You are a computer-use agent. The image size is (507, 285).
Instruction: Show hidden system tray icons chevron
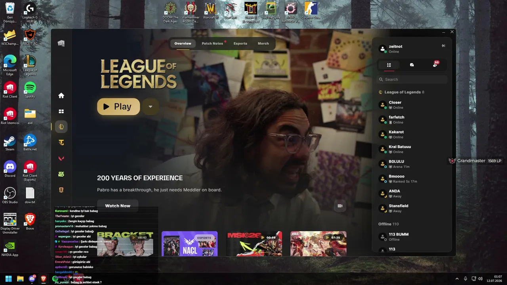click(457, 279)
